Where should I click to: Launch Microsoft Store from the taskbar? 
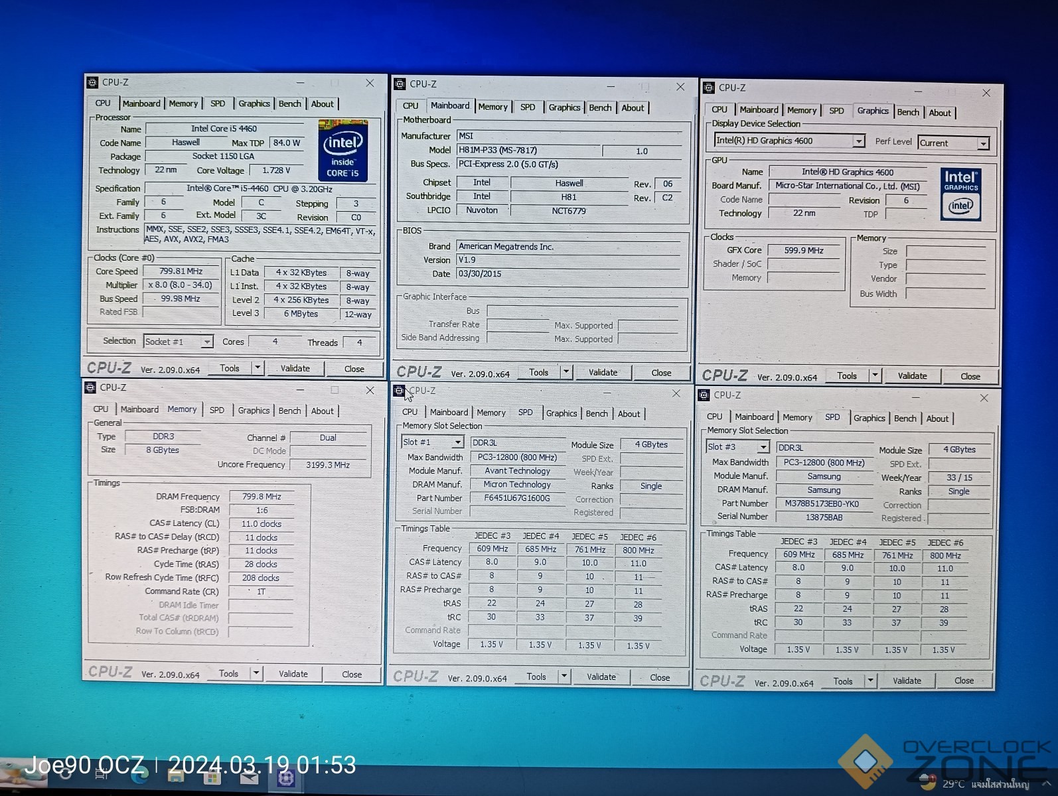click(x=212, y=777)
